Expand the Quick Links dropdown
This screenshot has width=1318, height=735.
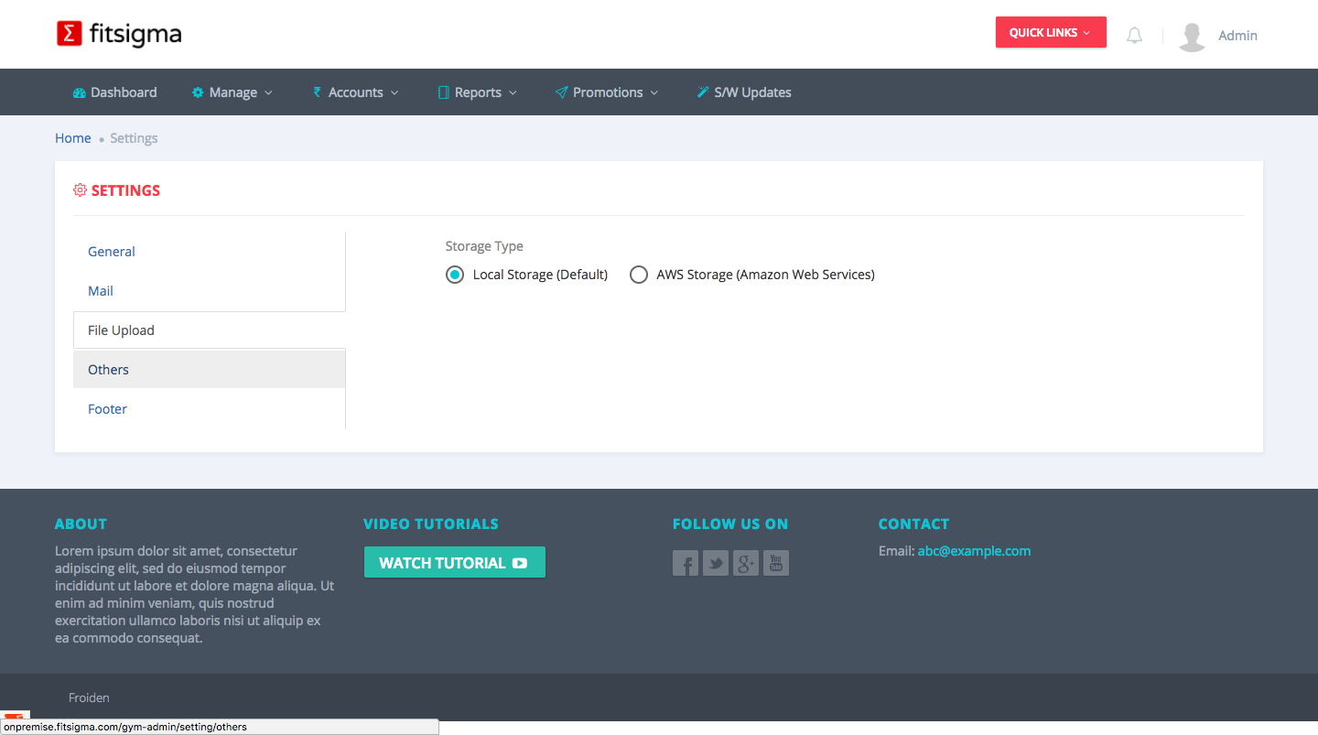pos(1051,33)
